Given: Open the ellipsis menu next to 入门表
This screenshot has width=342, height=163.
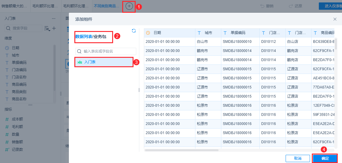Looking at the screenshot, I should (x=54, y=19).
